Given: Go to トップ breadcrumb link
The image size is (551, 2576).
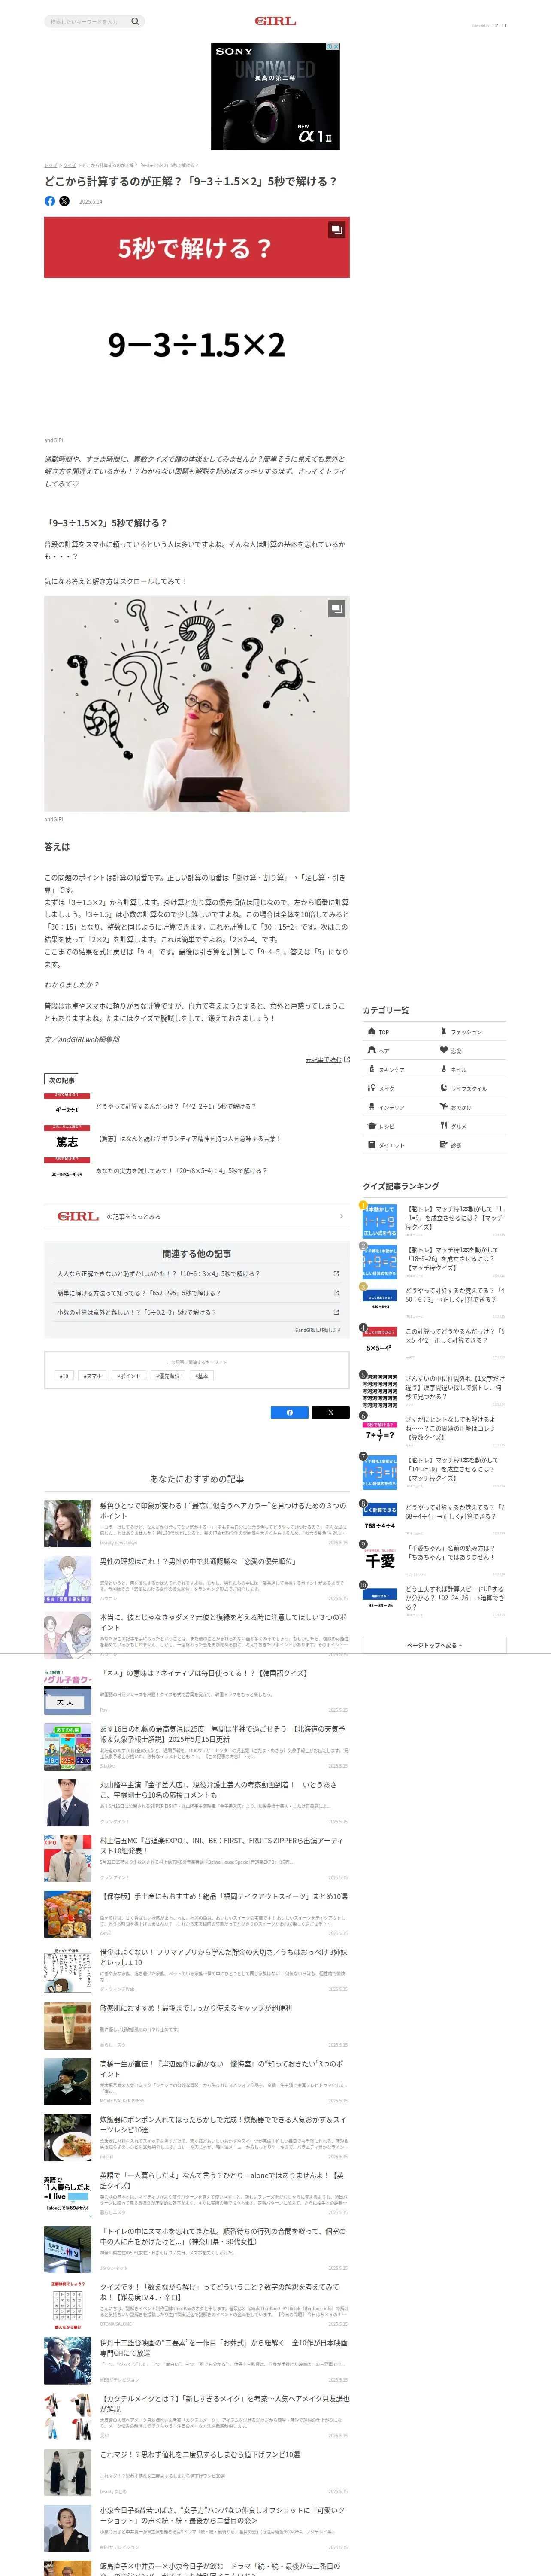Looking at the screenshot, I should click(x=50, y=165).
